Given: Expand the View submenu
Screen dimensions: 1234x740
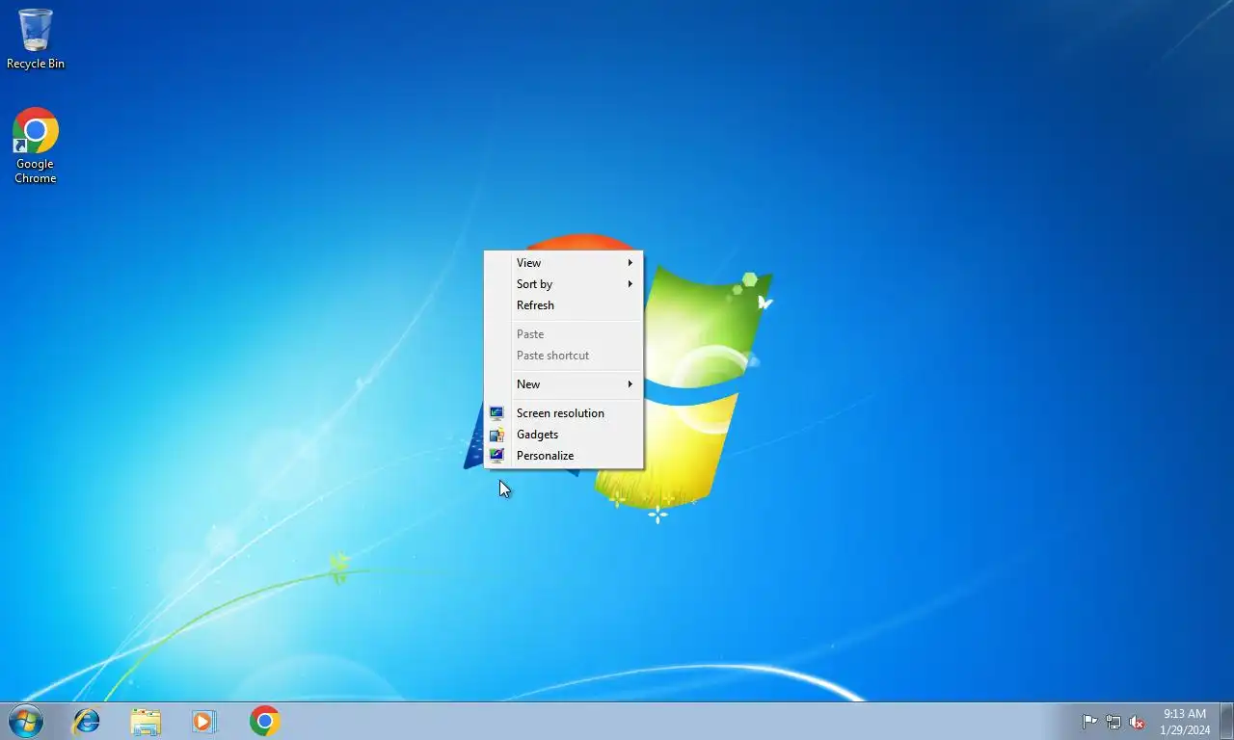Looking at the screenshot, I should (564, 262).
